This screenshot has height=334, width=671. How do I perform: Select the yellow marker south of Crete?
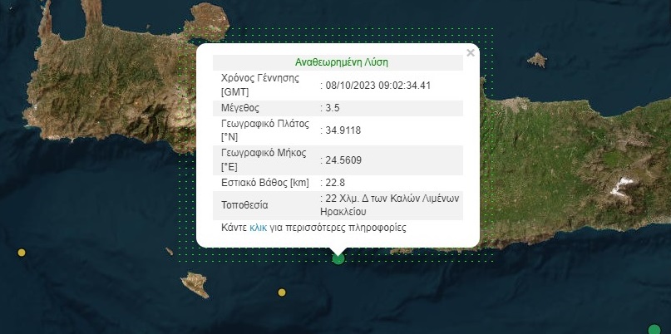coord(282,292)
